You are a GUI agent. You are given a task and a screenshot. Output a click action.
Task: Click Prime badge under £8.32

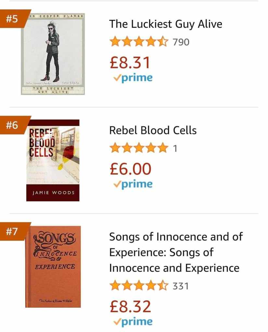(x=133, y=322)
